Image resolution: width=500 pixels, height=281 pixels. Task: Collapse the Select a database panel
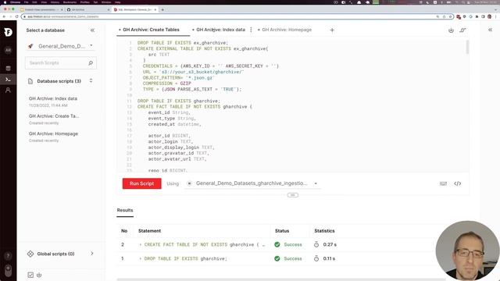pyautogui.click(x=92, y=30)
